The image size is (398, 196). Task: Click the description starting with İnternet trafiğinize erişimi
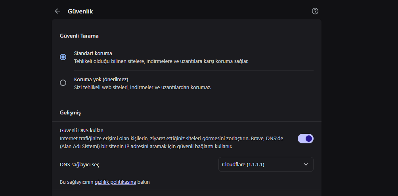tap(171, 143)
